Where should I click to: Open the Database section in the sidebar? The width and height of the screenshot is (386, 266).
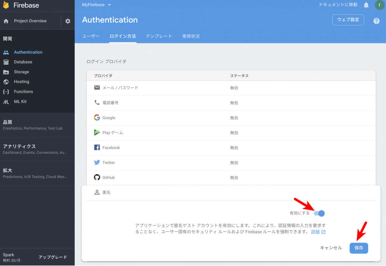pos(23,62)
